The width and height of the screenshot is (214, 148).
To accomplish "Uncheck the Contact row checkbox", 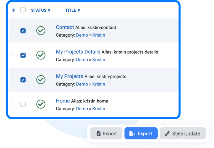I will pyautogui.click(x=23, y=31).
